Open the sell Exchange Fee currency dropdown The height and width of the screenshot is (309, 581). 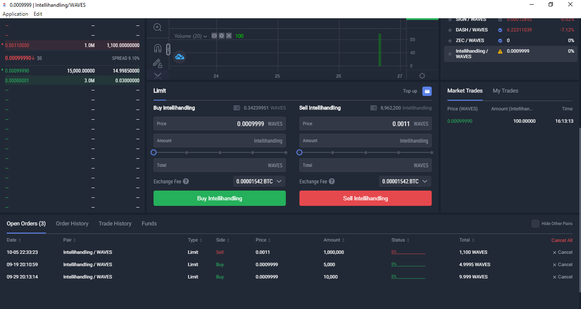pyautogui.click(x=405, y=181)
